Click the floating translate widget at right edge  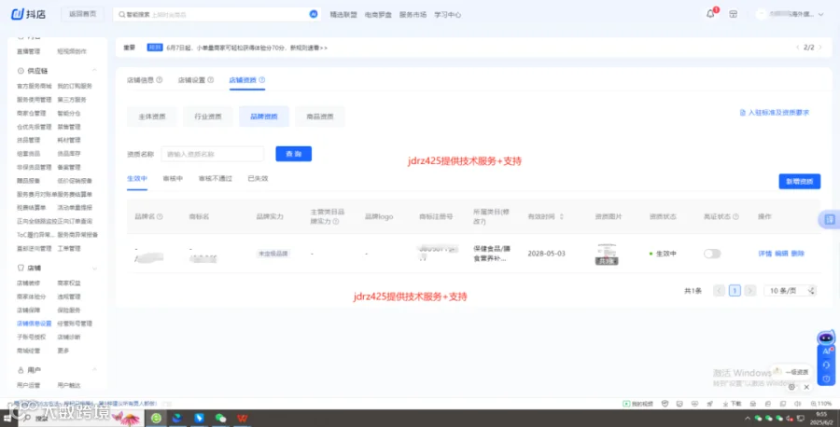tap(830, 219)
